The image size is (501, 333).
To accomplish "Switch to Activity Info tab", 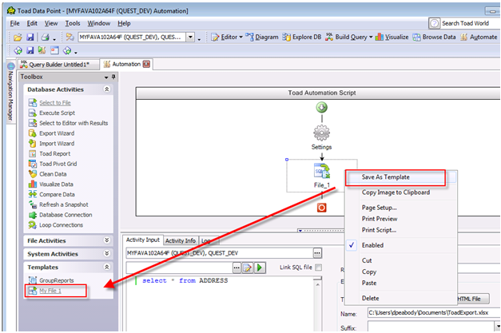I will click(x=181, y=240).
